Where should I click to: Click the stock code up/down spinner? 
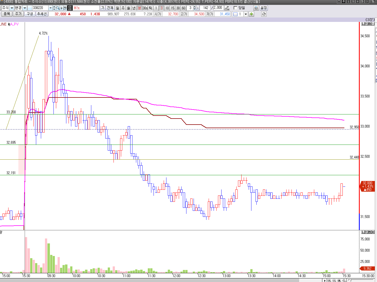click(54, 8)
